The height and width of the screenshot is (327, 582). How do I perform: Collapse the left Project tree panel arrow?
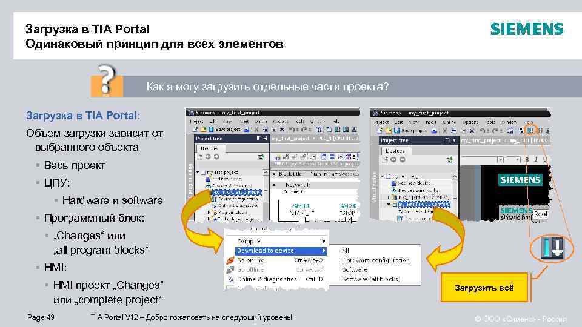[266, 139]
